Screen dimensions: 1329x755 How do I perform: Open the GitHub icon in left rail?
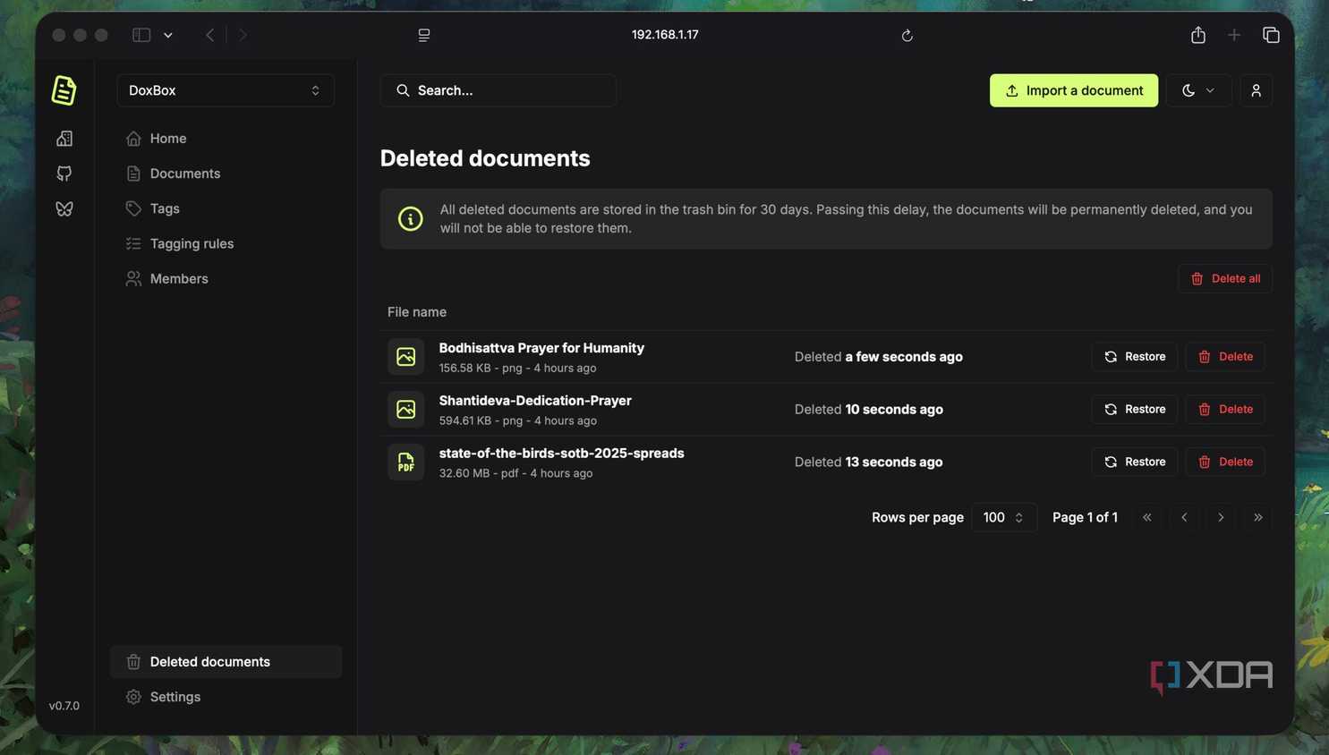click(x=64, y=174)
